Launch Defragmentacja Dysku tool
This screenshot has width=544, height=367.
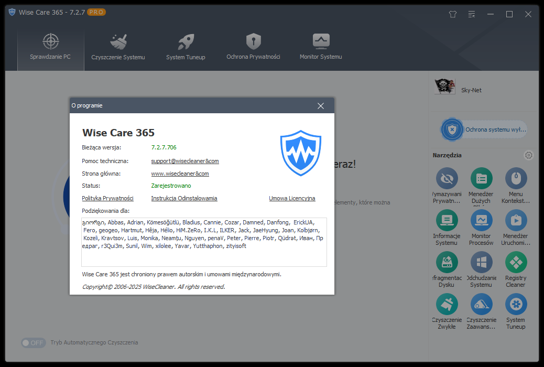point(447,270)
